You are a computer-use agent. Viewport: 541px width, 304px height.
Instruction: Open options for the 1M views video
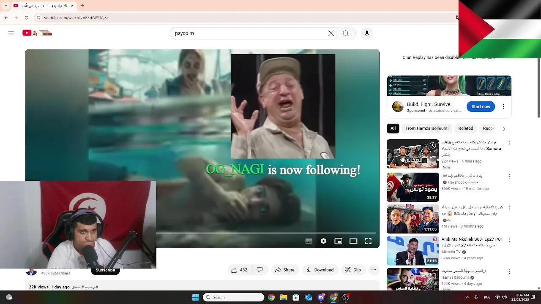click(x=509, y=208)
